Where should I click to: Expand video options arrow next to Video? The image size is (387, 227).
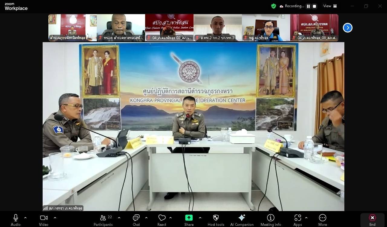pos(55,218)
